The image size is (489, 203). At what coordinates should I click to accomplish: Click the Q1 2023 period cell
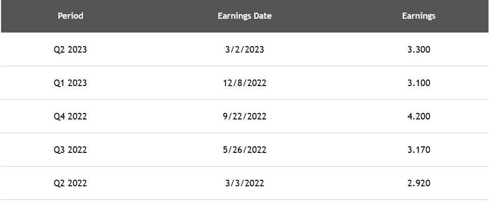tap(71, 83)
